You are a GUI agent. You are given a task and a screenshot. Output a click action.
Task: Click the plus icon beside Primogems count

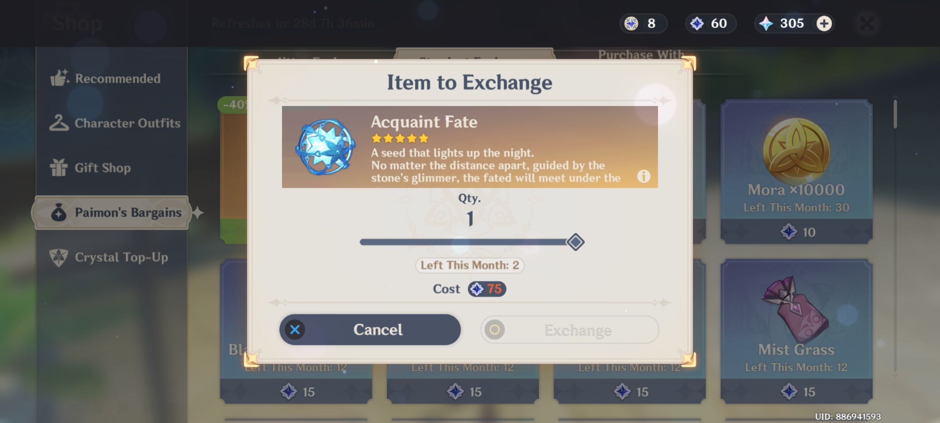point(824,23)
